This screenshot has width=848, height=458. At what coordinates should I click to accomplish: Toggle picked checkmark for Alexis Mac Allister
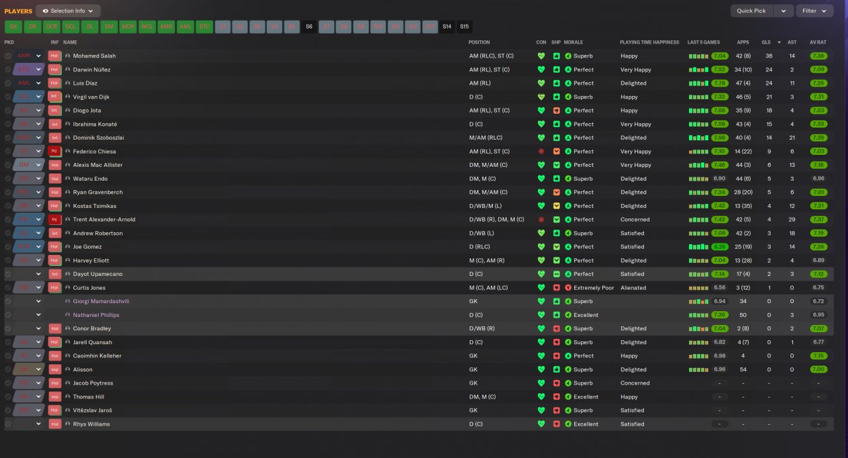click(8, 165)
